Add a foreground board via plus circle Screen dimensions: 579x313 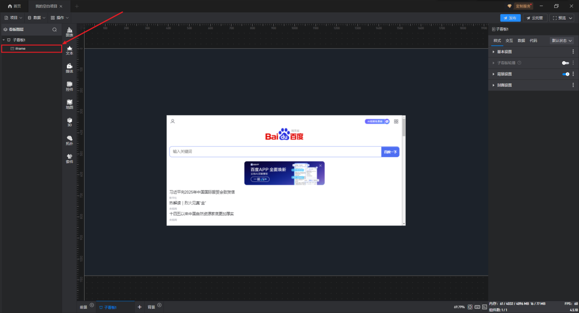pyautogui.click(x=92, y=305)
